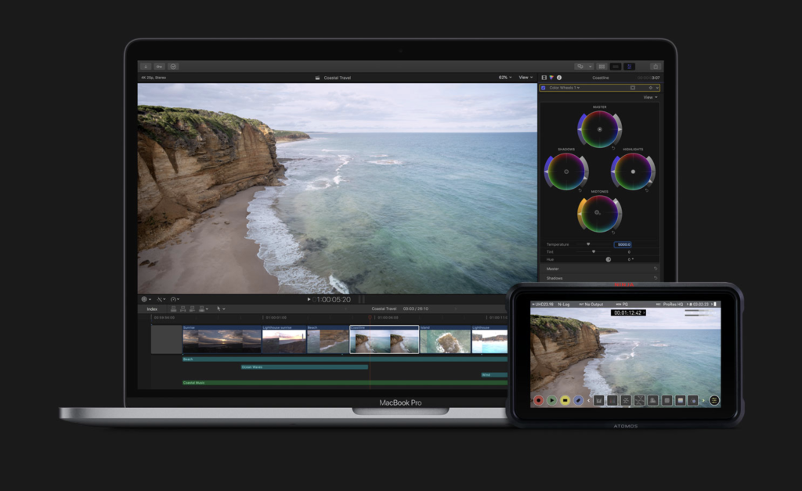This screenshot has width=802, height=491.
Task: Enable the Color Wheels 1 correction checkbox
Action: pyautogui.click(x=544, y=88)
